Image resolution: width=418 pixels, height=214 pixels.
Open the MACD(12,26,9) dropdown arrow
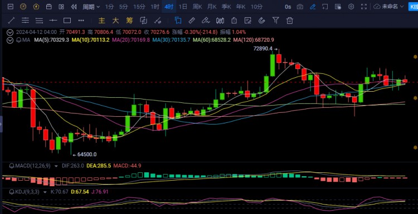click(x=56, y=166)
